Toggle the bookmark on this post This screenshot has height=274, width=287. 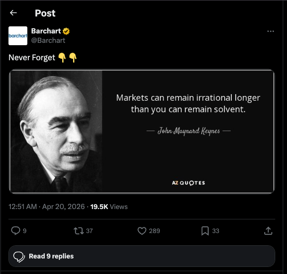click(x=205, y=231)
